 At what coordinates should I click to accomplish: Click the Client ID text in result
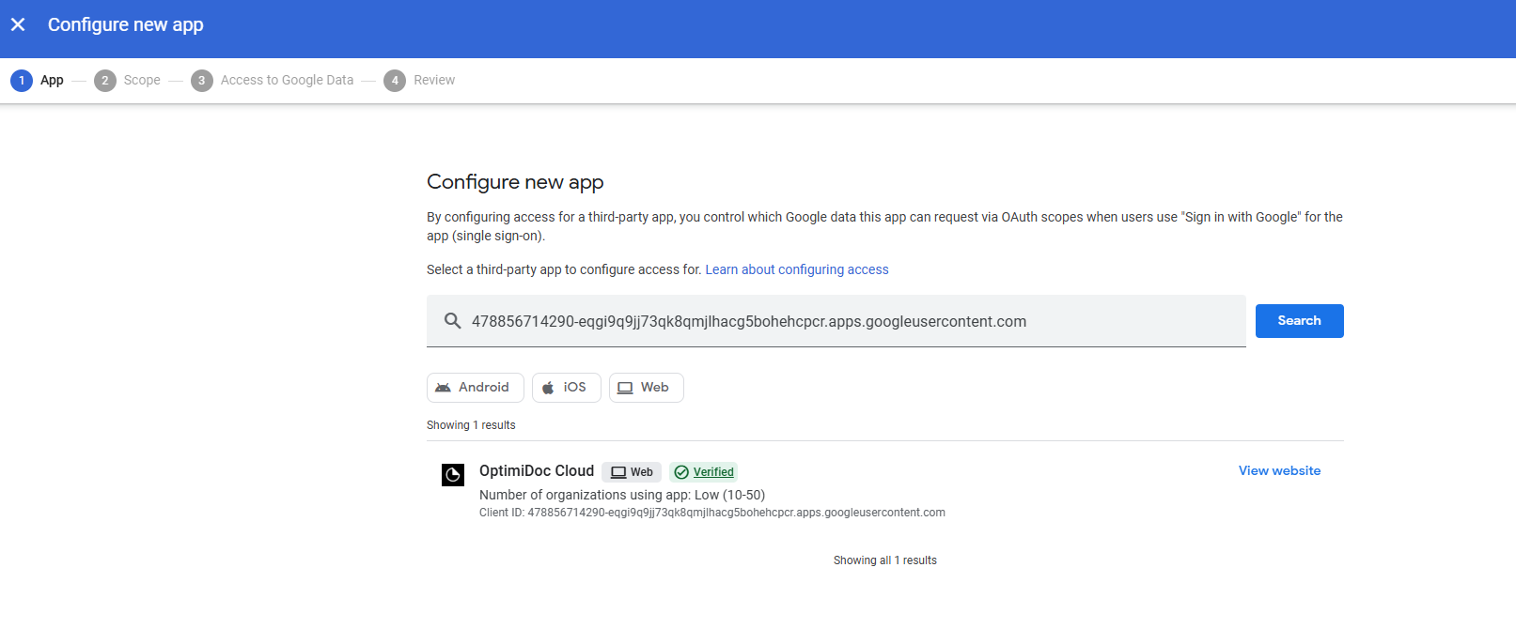[712, 513]
